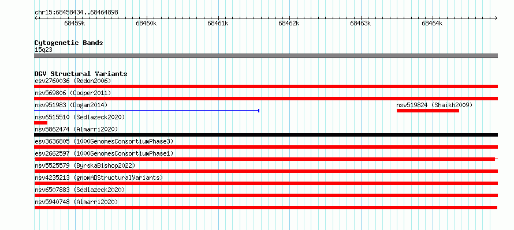
Task: Click the 68461k ruler tick label
Action: pyautogui.click(x=218, y=24)
